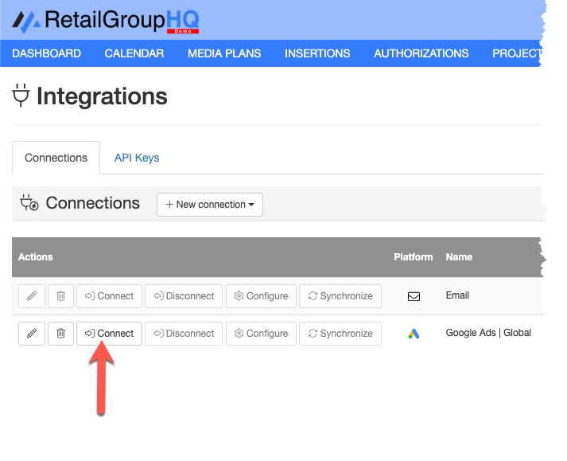The image size is (567, 461).
Task: Edit the Email connection with pencil icon
Action: tap(32, 296)
